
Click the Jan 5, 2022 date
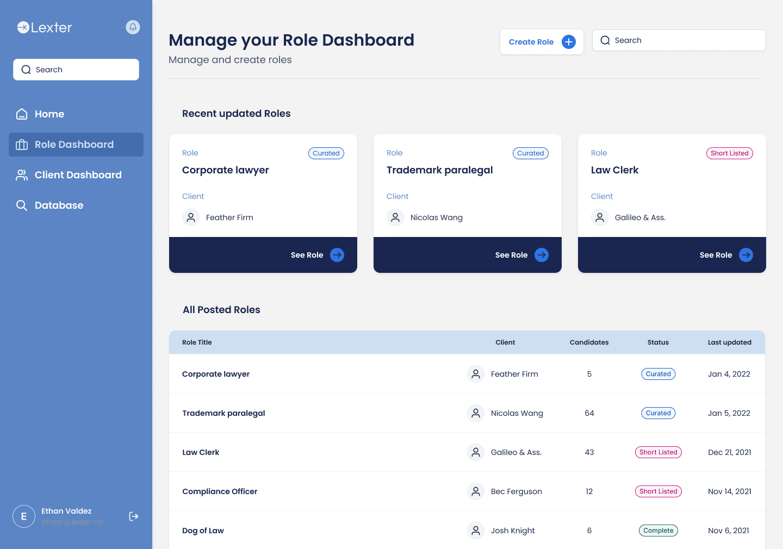click(729, 413)
